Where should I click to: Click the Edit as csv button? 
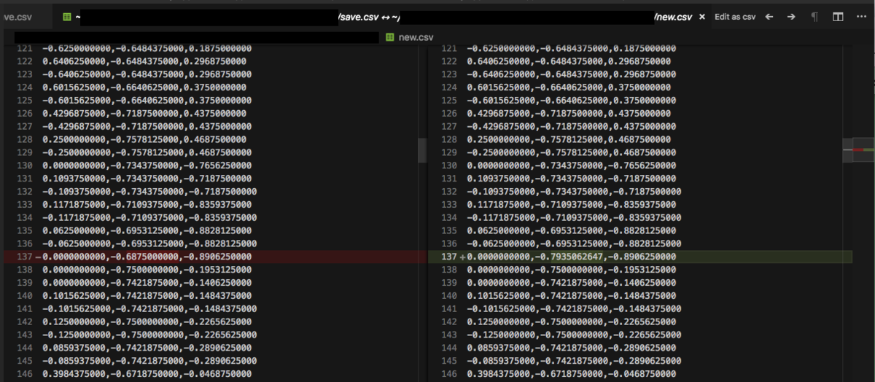[735, 16]
